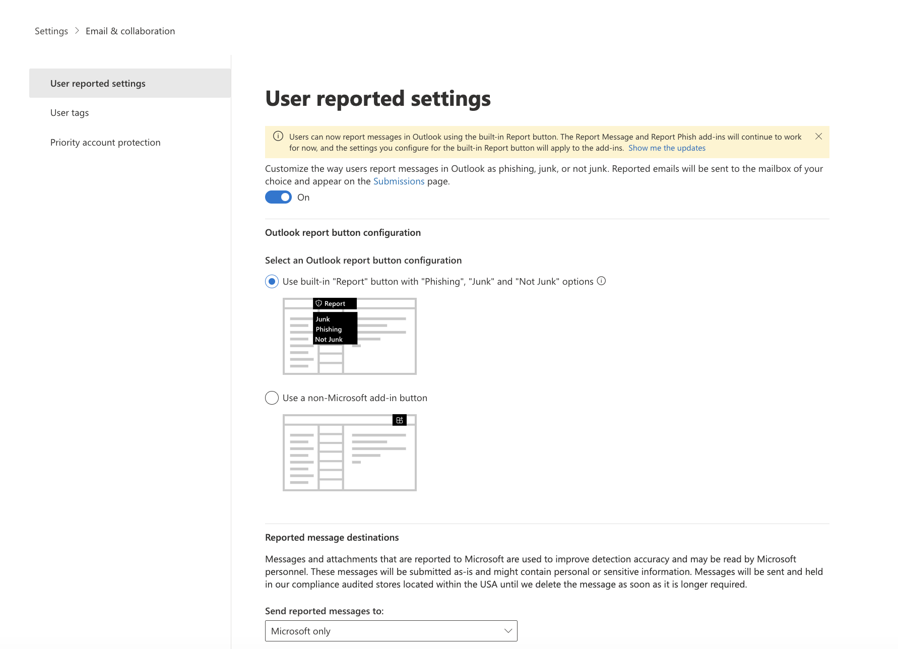
Task: Click the dropdown chevron beside Microsoft only
Action: tap(508, 631)
